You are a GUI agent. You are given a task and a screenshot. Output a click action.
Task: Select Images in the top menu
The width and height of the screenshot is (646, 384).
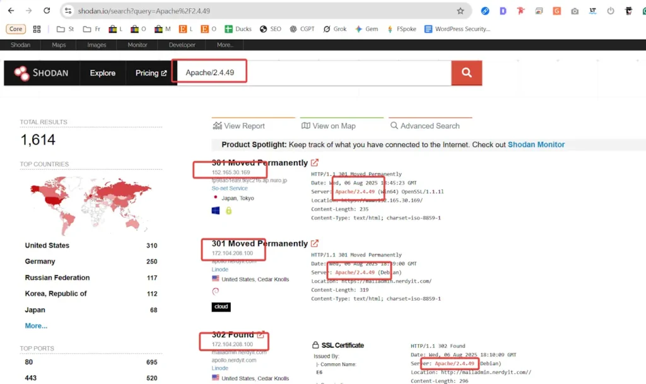pos(97,45)
